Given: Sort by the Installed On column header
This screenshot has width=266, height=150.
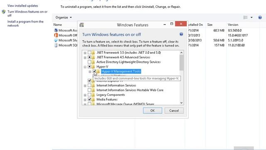Looking at the screenshot, I should (195, 25).
